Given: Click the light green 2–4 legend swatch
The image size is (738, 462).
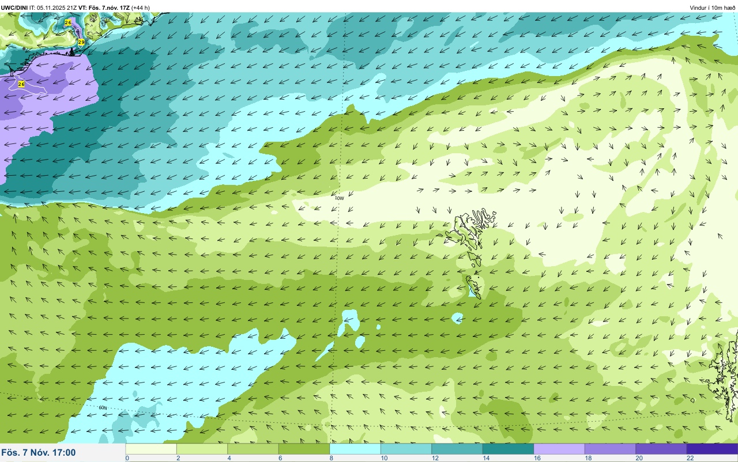Looking at the screenshot, I should [202, 449].
